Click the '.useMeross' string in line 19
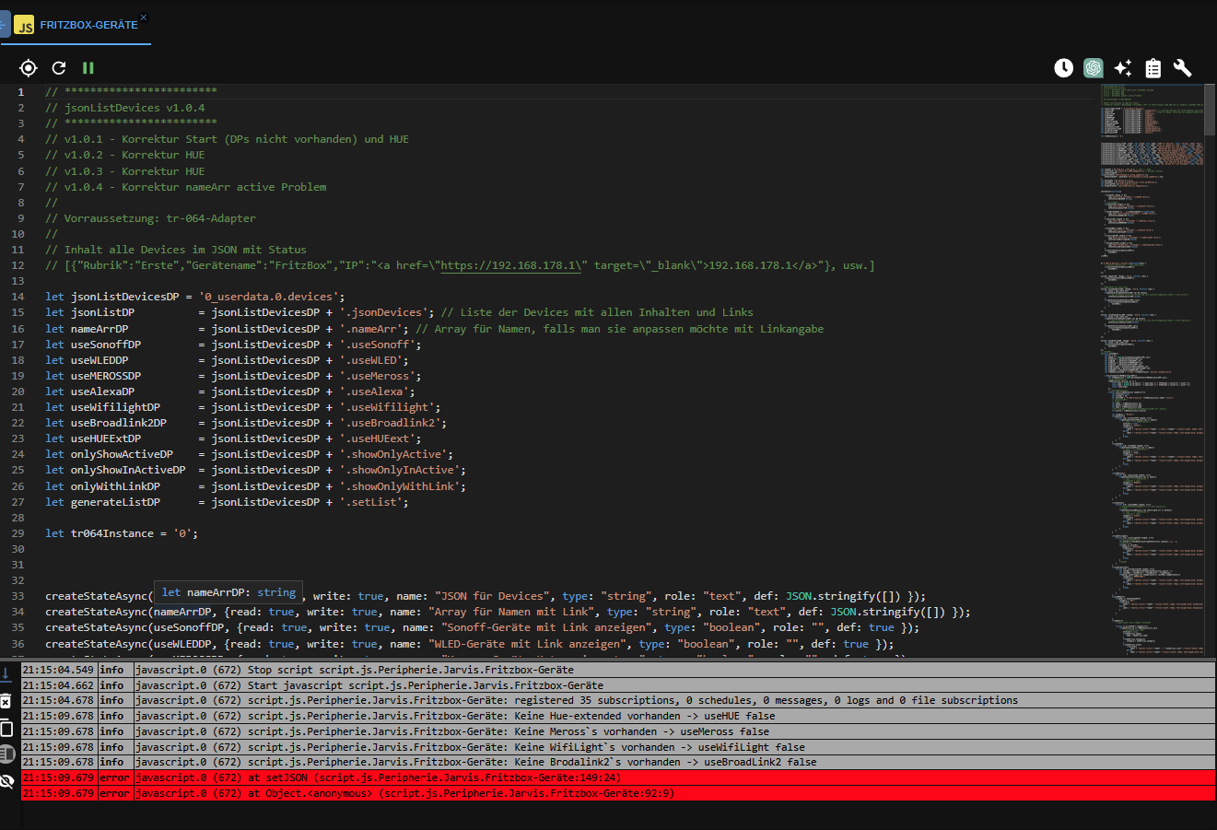 pyautogui.click(x=380, y=376)
